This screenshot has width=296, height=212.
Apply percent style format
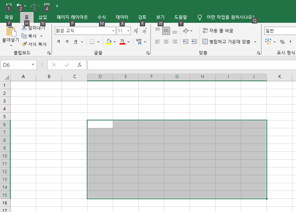coord(282,42)
